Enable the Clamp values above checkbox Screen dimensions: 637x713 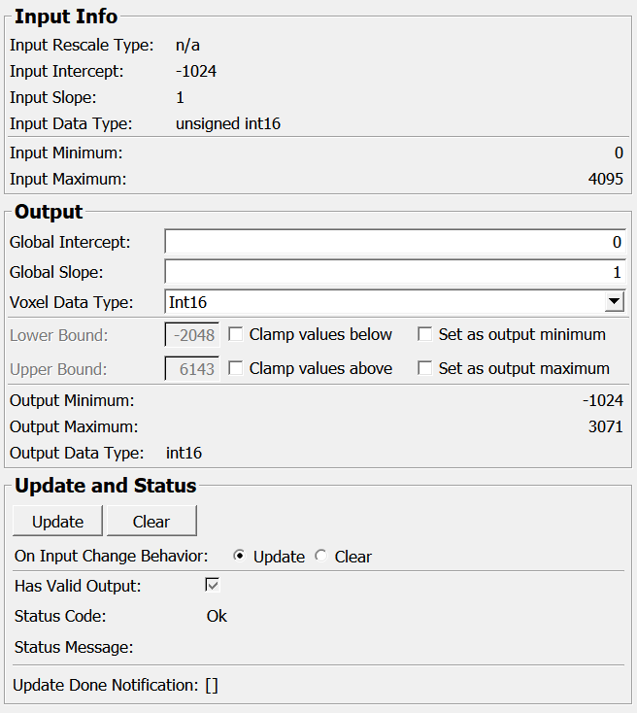[235, 369]
